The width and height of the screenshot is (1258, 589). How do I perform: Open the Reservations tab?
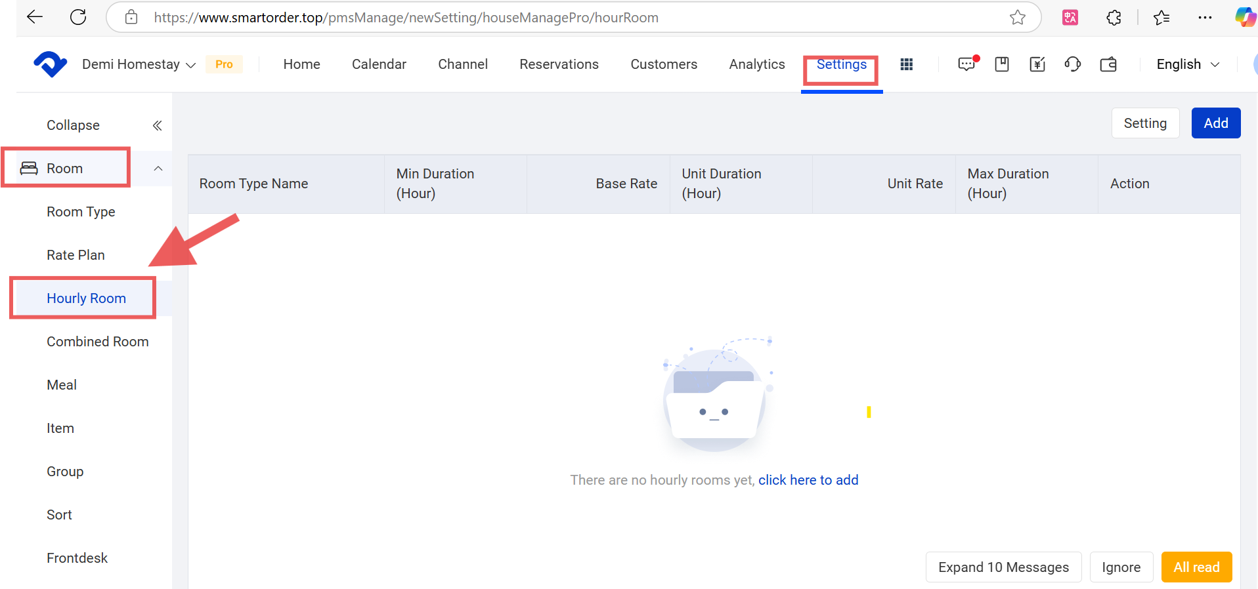(x=559, y=64)
